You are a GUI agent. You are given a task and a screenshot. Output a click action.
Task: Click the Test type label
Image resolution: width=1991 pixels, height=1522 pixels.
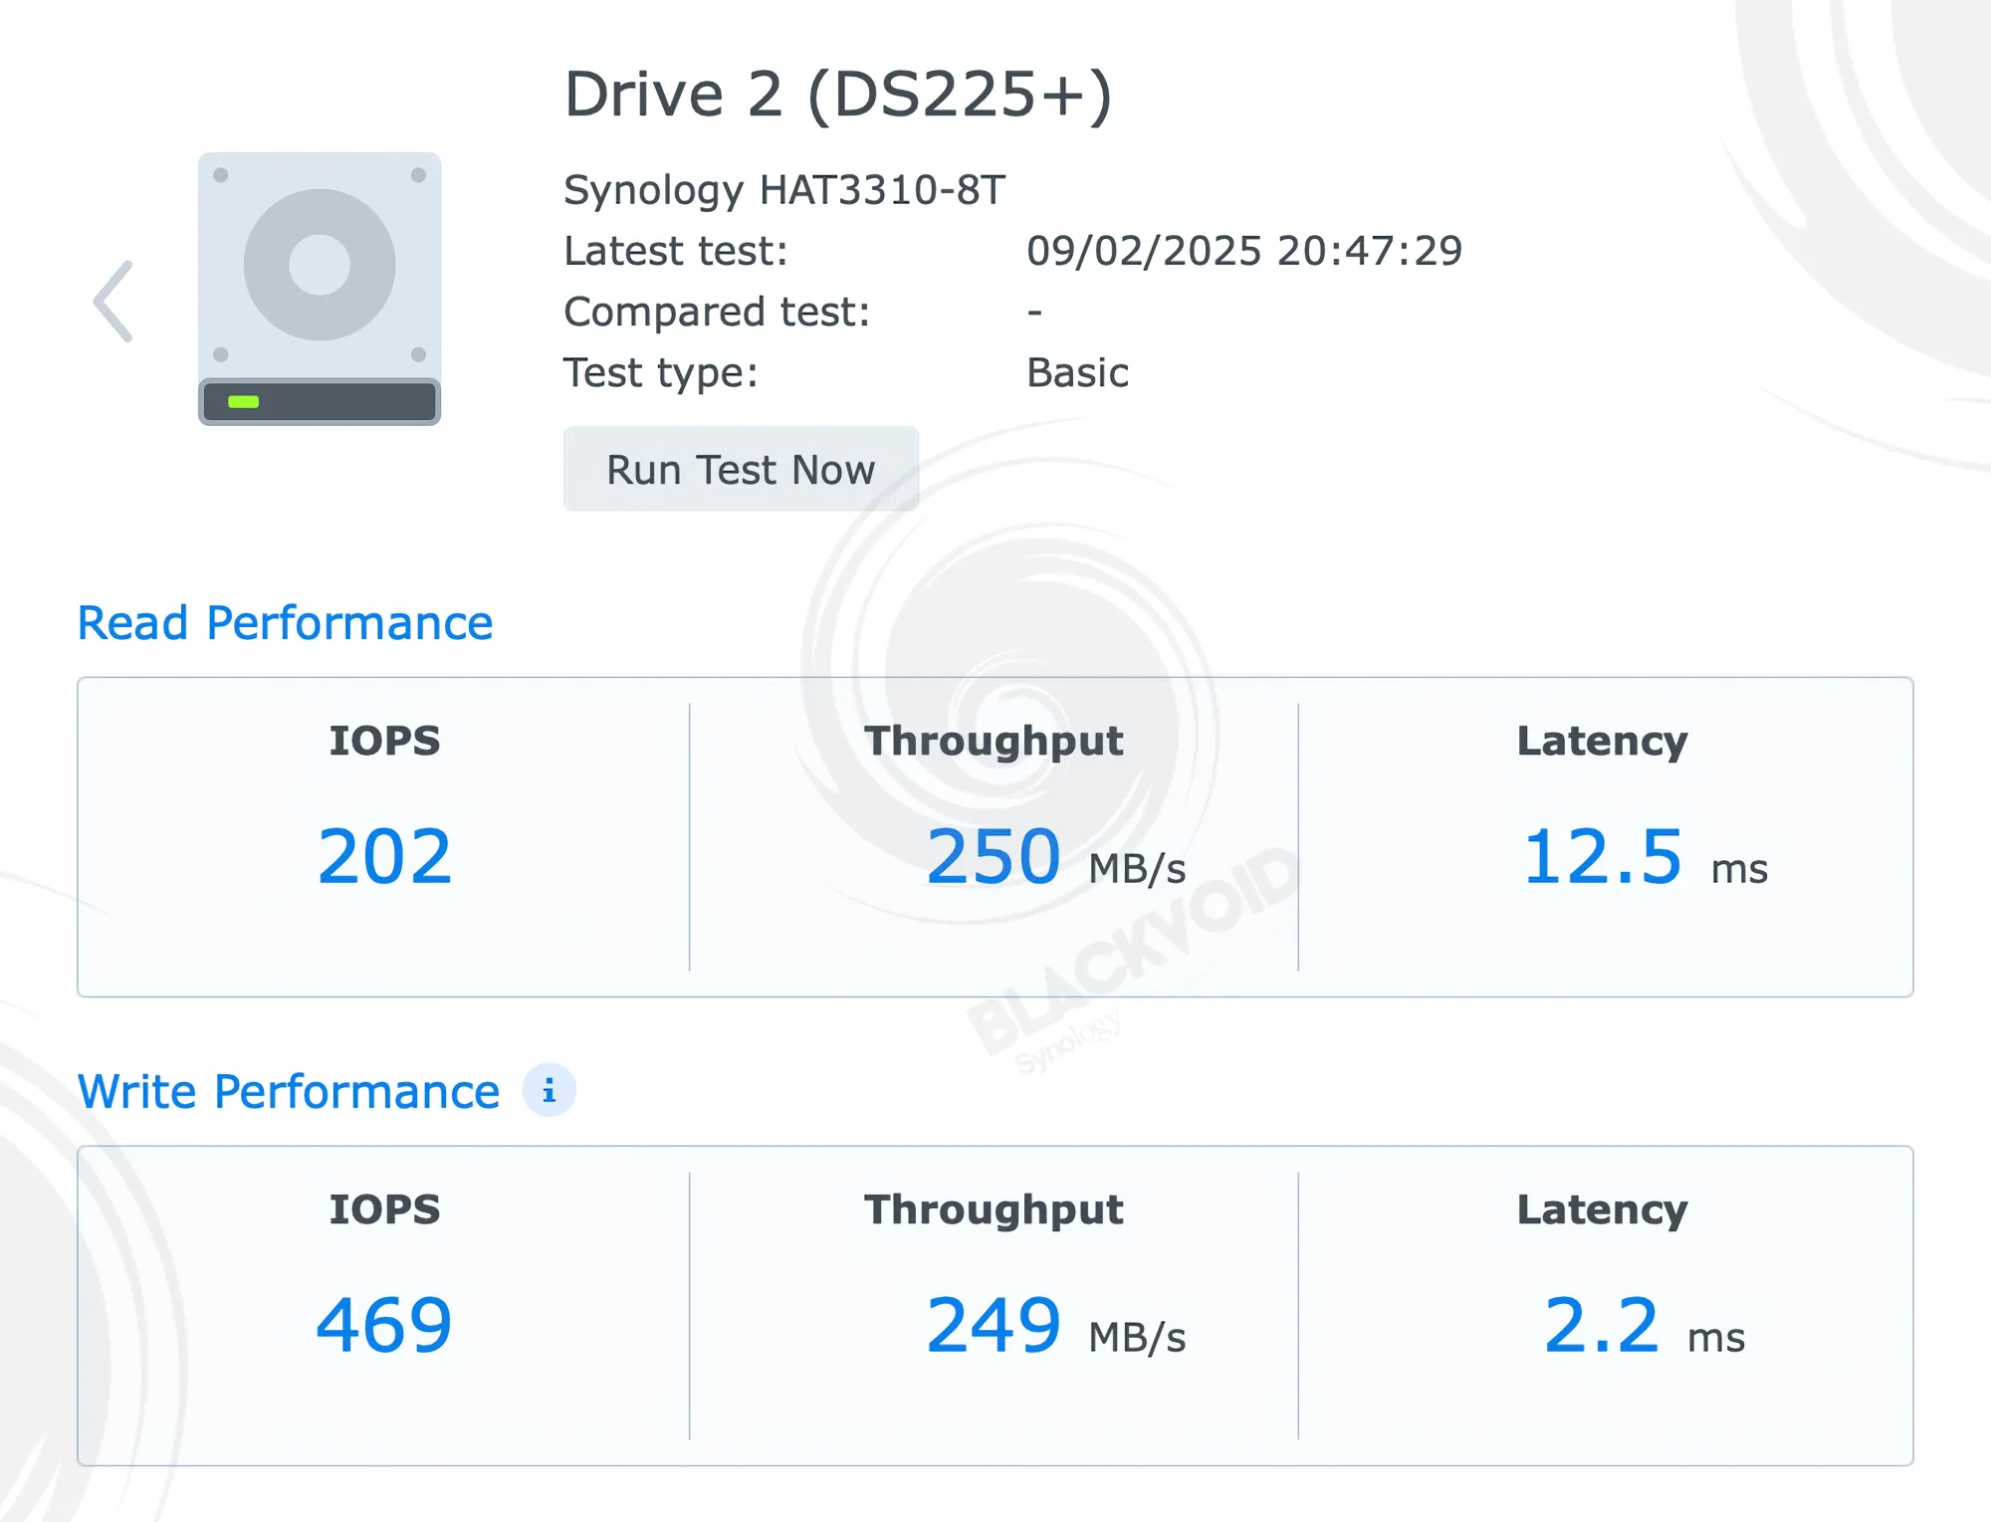661,373
